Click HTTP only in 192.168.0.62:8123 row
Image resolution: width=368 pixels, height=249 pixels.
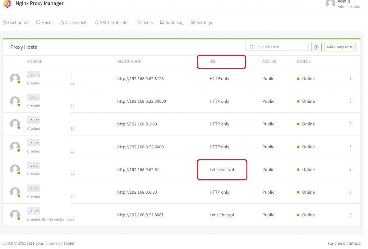pyautogui.click(x=219, y=79)
